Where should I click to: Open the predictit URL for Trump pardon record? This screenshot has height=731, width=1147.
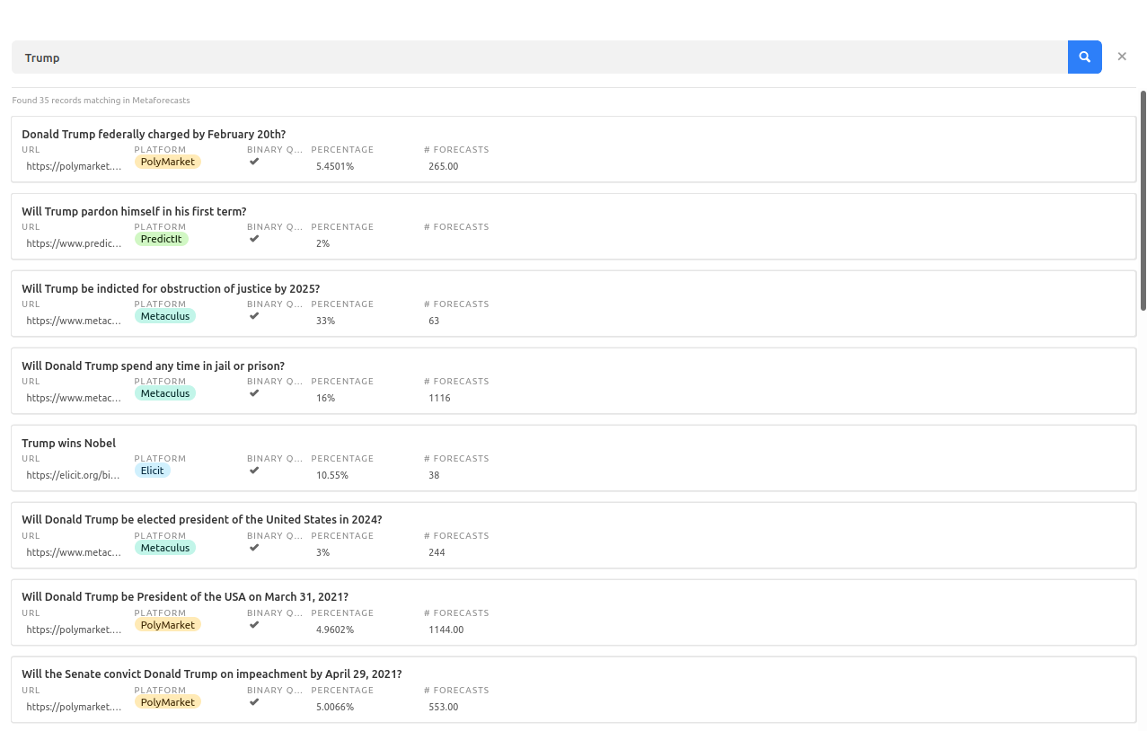74,243
